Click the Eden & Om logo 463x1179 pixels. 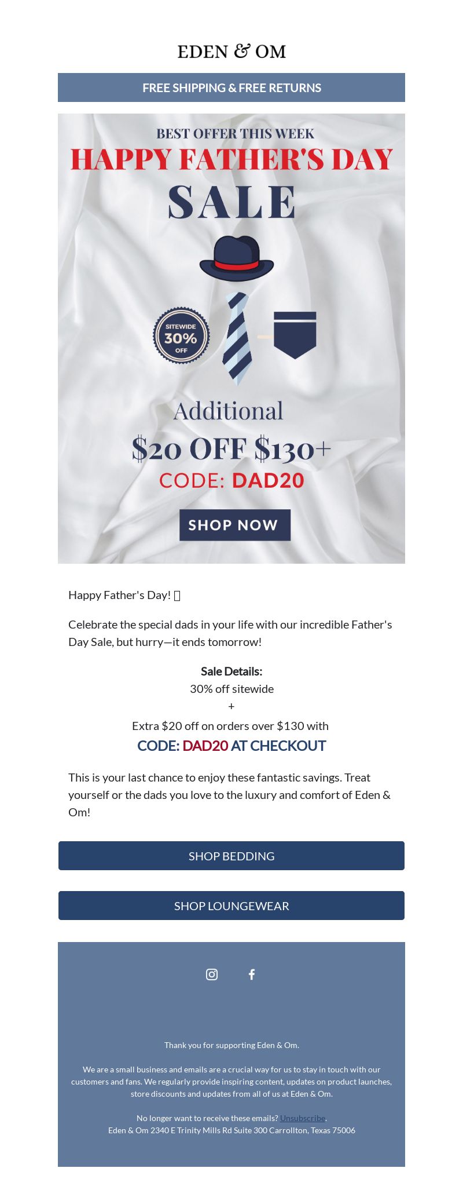coord(231,51)
